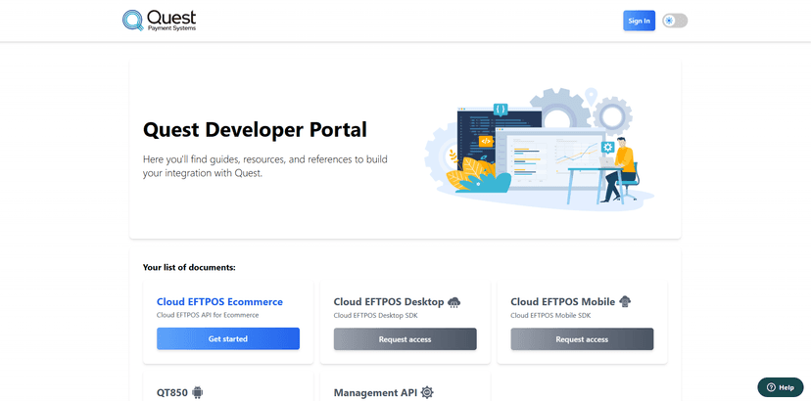The image size is (811, 401).
Task: Click the QT850 card title
Action: pos(172,393)
